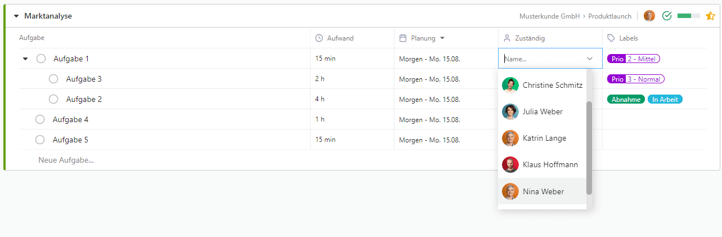Toggle completion circle for Aufgabe 5

pos(40,140)
